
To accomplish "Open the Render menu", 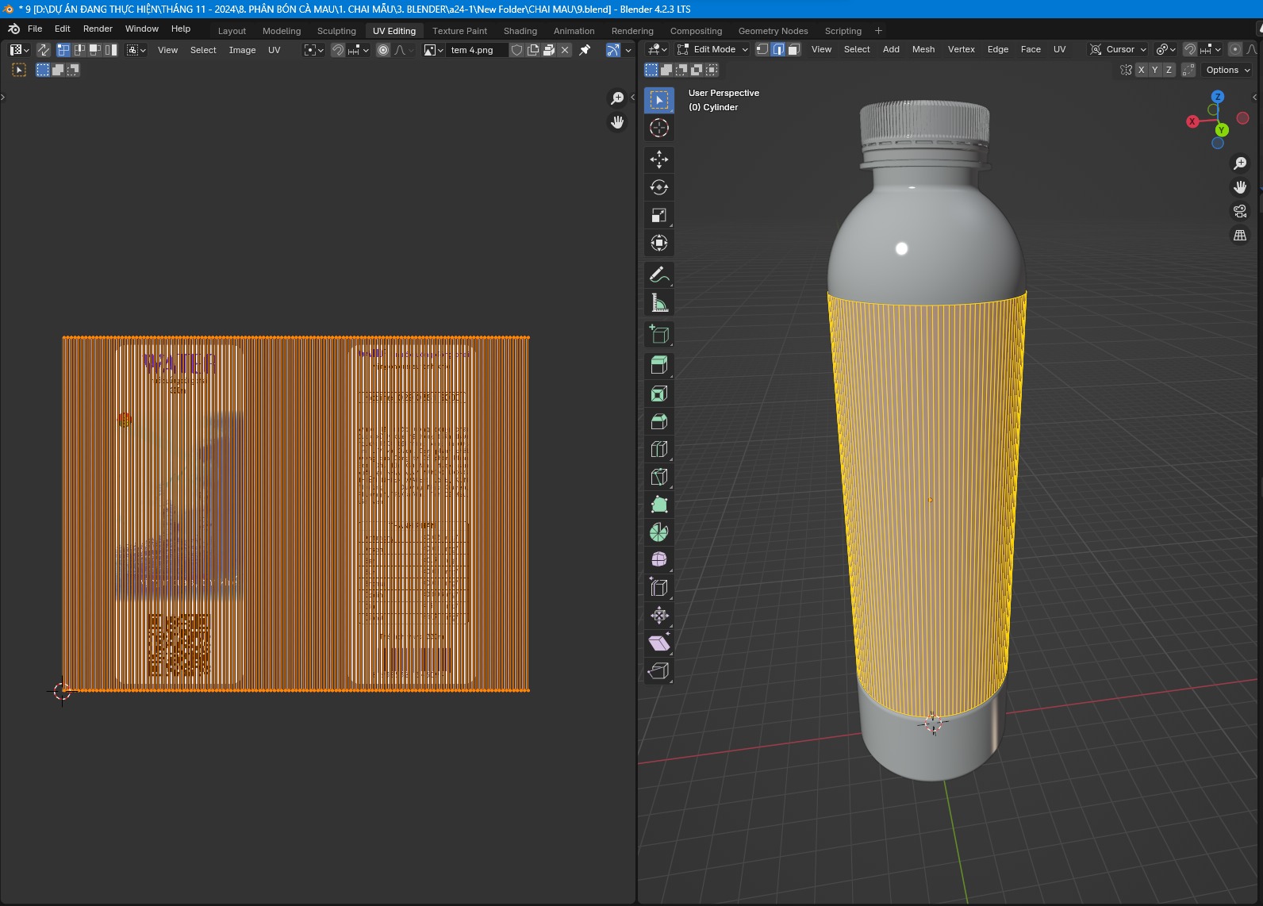I will 98,29.
